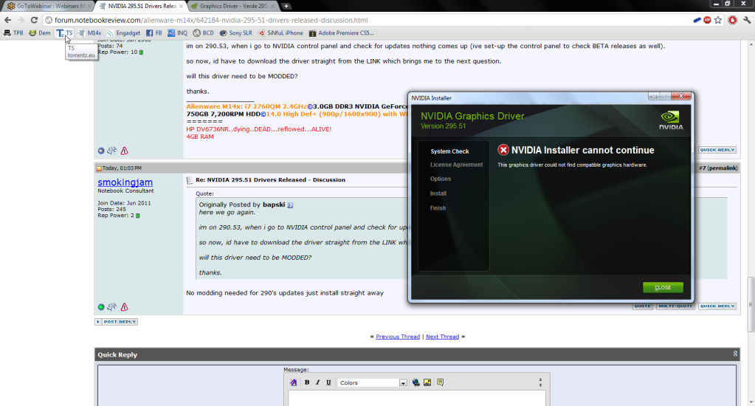The height and width of the screenshot is (406, 755).
Task: Open the Colors dropdown
Action: pyautogui.click(x=372, y=383)
